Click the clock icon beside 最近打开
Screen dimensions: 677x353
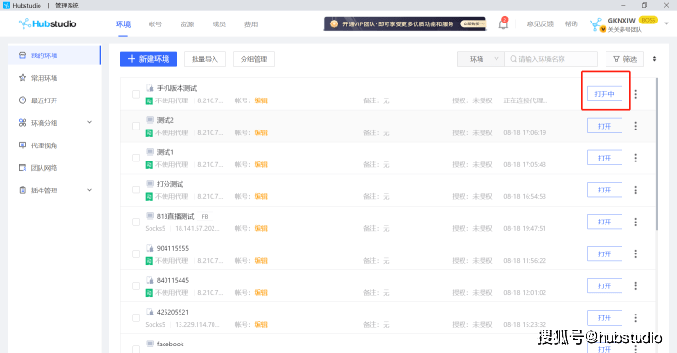point(23,100)
